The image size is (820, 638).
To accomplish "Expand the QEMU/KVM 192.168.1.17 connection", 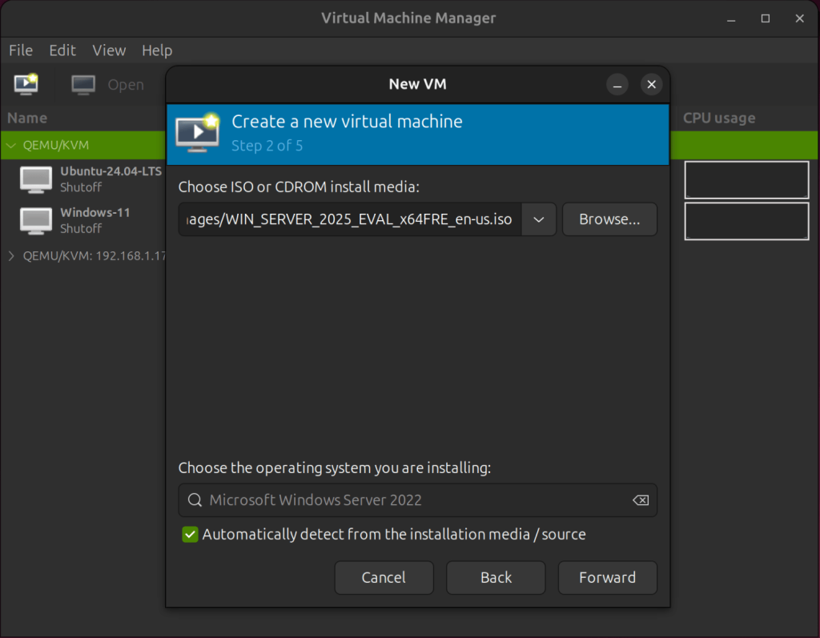I will pyautogui.click(x=11, y=255).
